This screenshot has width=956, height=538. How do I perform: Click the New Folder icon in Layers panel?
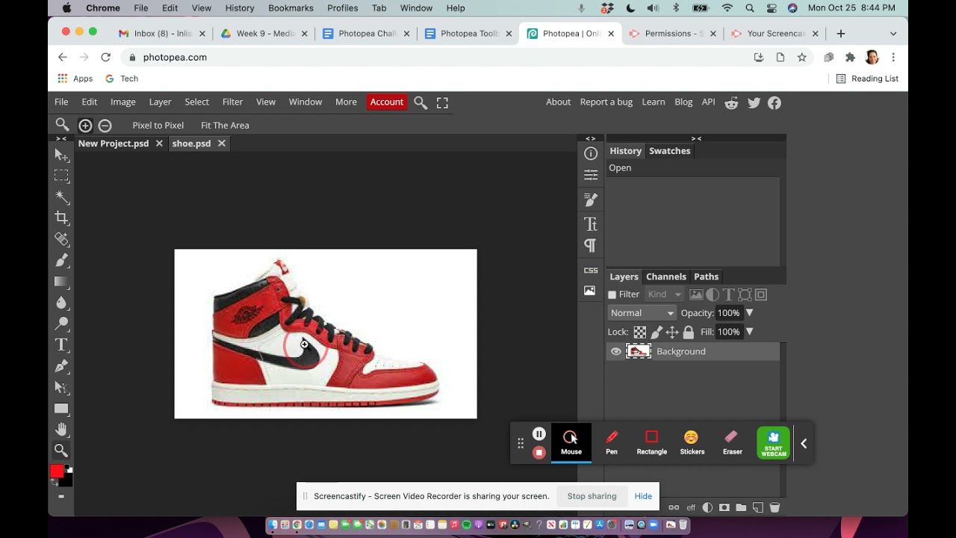coord(741,507)
